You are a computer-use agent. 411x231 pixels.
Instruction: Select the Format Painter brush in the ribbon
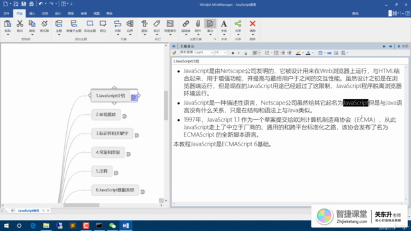pos(44,24)
